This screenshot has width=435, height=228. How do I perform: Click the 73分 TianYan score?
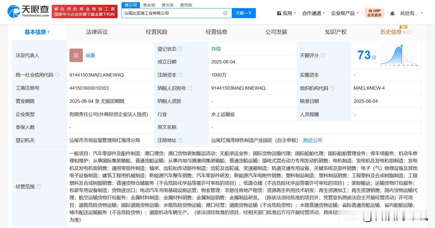point(367,55)
